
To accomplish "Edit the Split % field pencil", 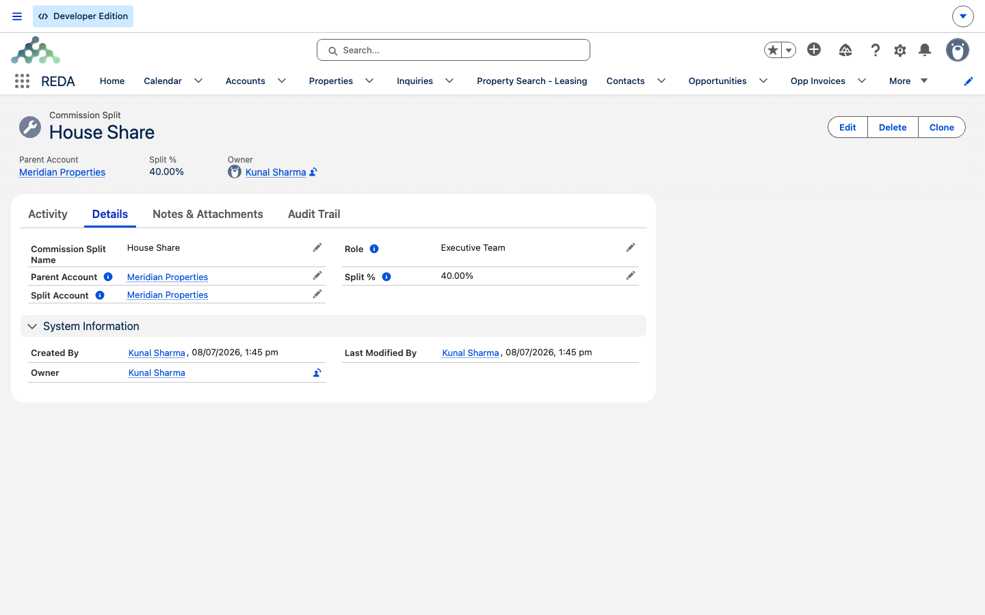I will 631,275.
